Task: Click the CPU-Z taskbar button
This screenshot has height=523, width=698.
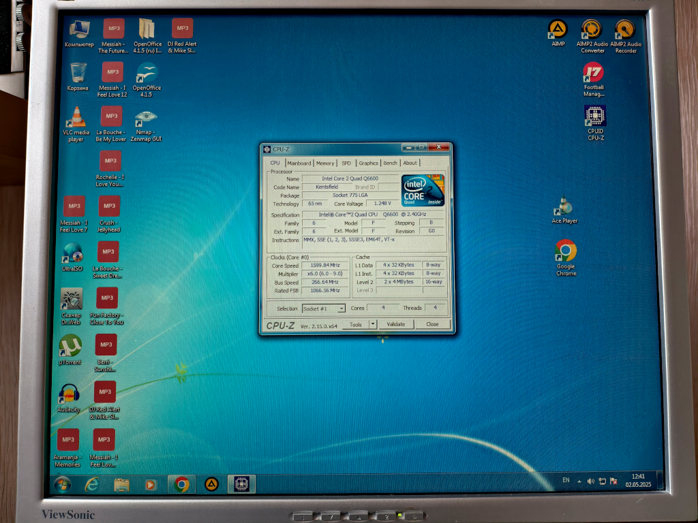Action: click(241, 484)
